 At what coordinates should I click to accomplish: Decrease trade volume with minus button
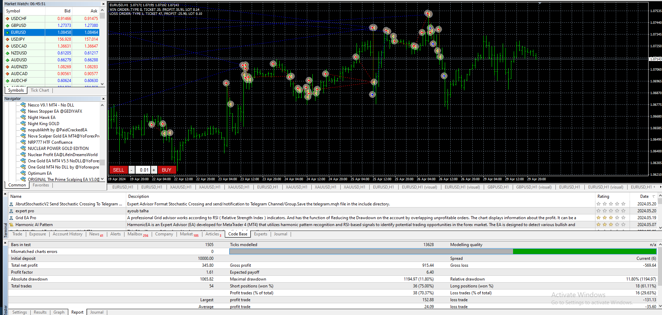click(x=131, y=170)
